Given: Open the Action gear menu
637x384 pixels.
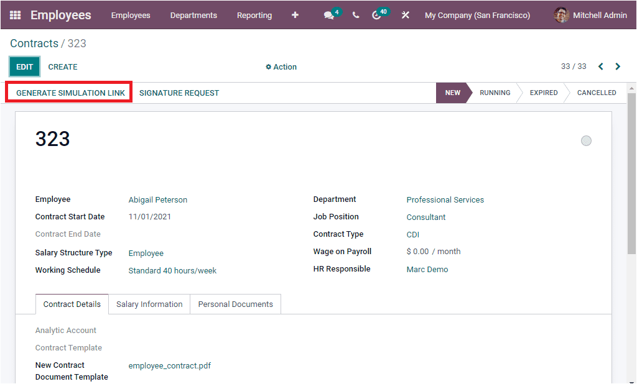Looking at the screenshot, I should (x=281, y=66).
